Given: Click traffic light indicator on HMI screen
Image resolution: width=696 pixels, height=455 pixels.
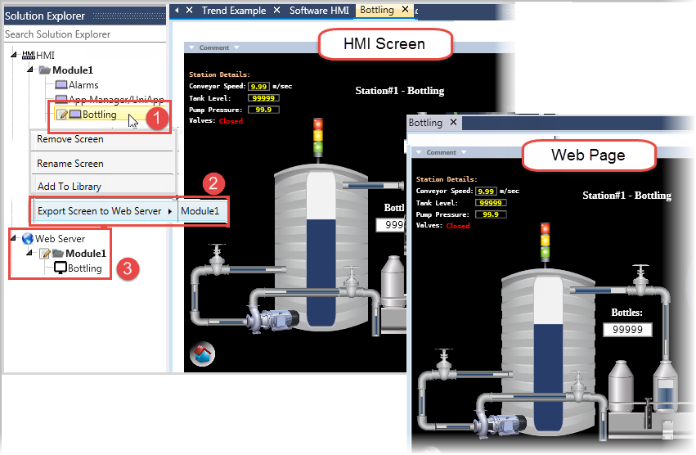Looking at the screenshot, I should (318, 137).
